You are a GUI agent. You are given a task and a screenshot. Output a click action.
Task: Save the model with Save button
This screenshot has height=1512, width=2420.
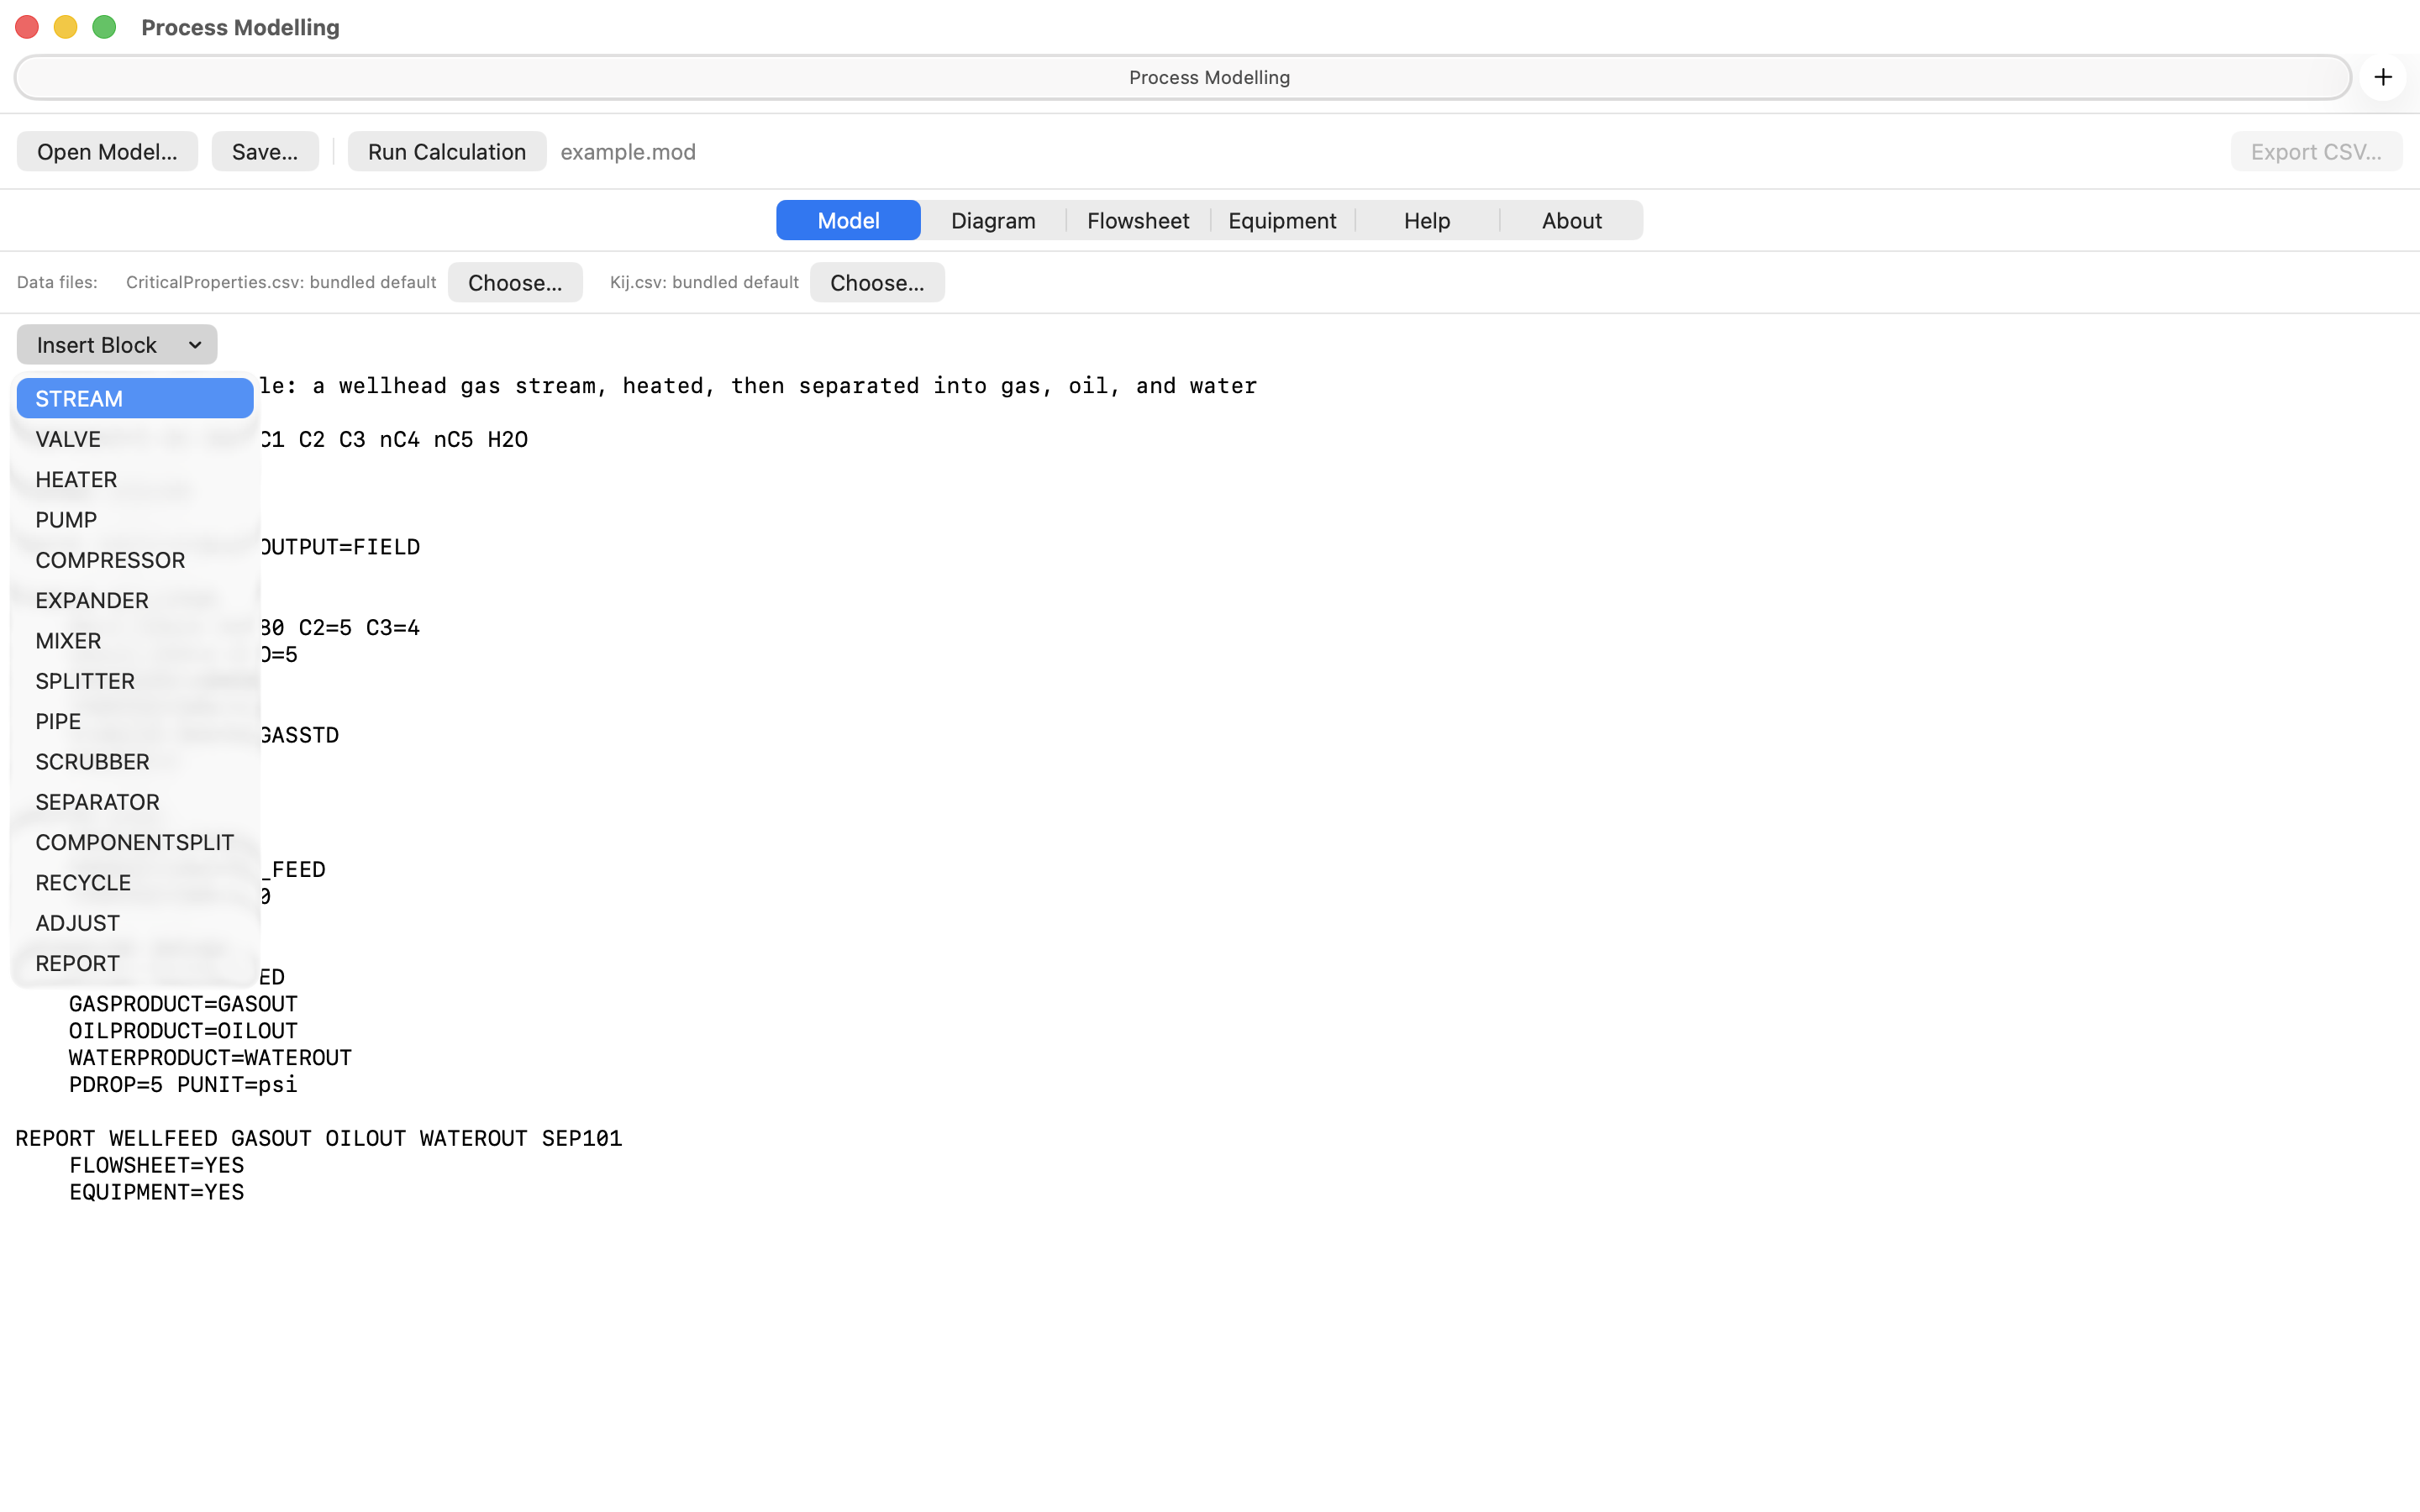click(x=265, y=151)
